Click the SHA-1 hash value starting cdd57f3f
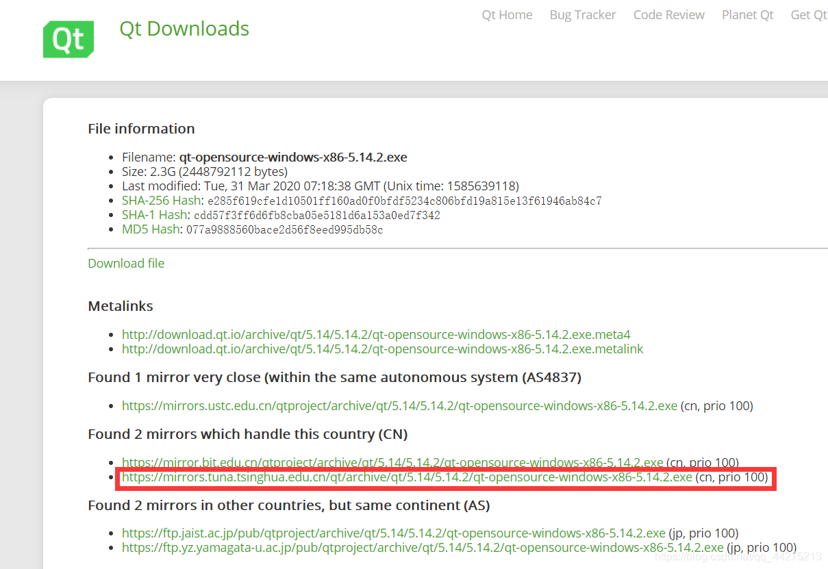The width and height of the screenshot is (828, 569). (316, 216)
